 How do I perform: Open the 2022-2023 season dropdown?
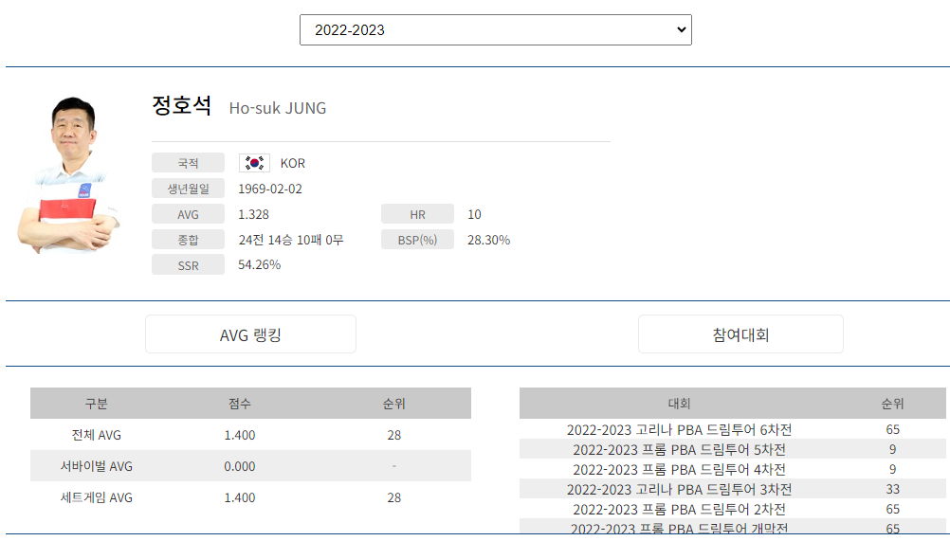click(495, 29)
